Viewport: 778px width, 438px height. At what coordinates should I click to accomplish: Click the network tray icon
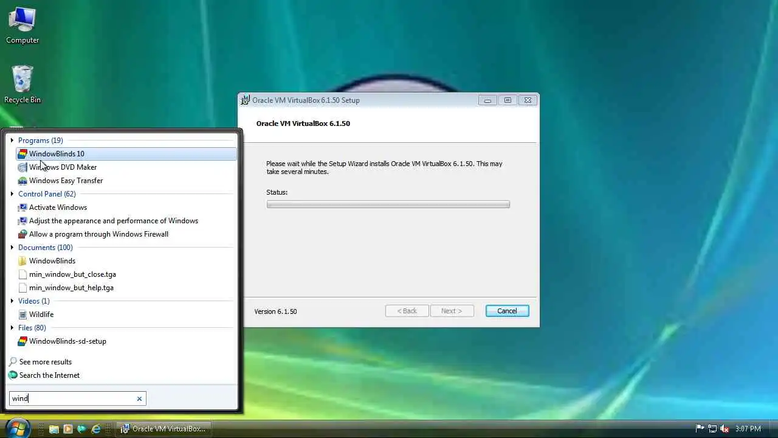tap(712, 429)
